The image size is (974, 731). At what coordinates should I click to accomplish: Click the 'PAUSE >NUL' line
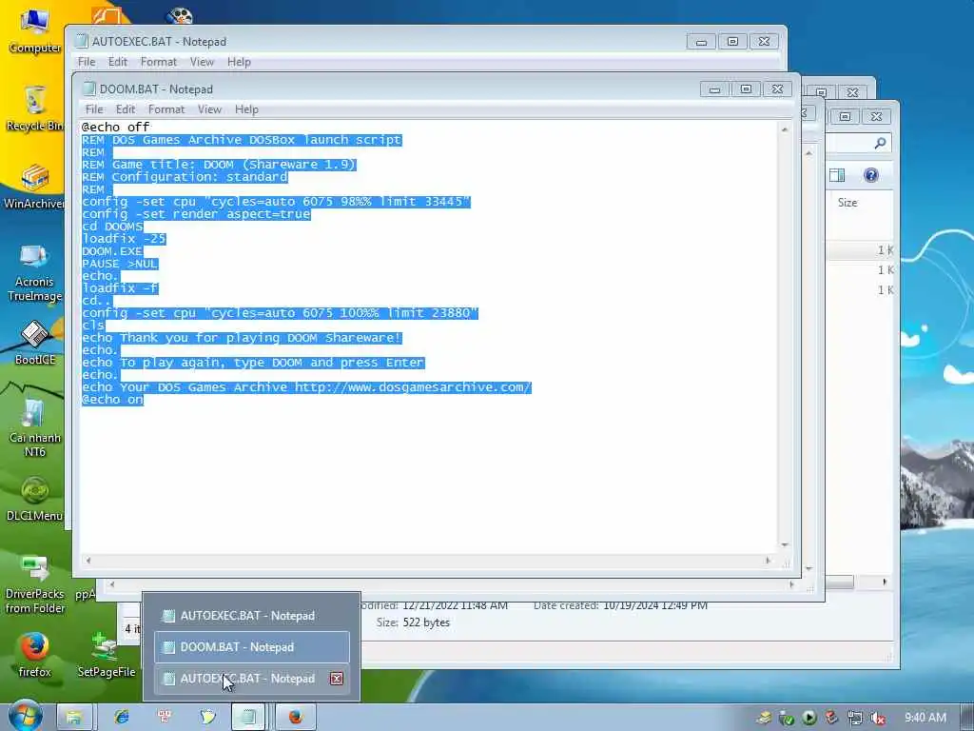click(x=120, y=264)
